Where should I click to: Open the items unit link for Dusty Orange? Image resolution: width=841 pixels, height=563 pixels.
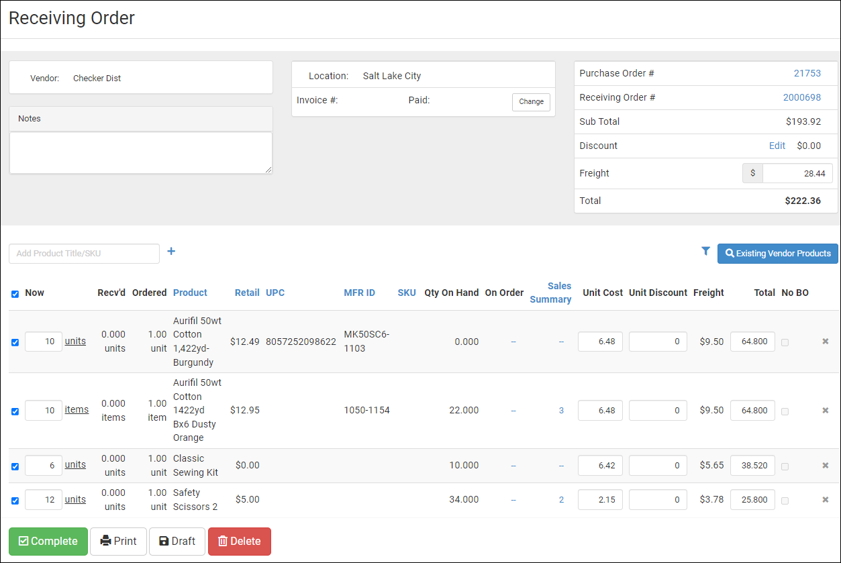[77, 410]
